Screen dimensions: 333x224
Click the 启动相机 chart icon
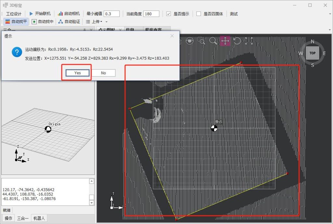[x=60, y=14]
